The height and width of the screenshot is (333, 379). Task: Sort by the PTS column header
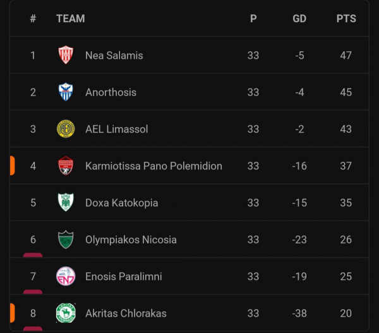click(346, 18)
